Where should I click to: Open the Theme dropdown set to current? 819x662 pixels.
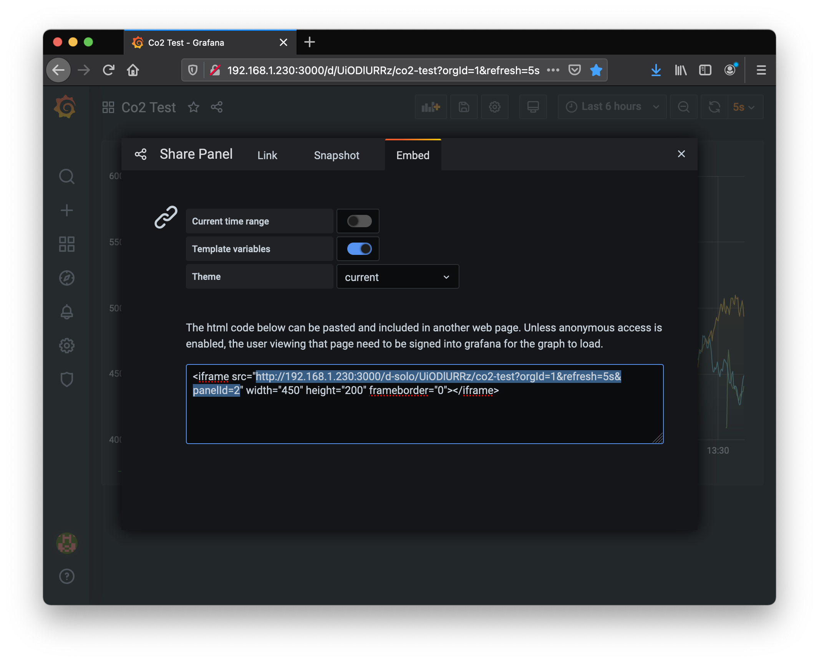[398, 277]
